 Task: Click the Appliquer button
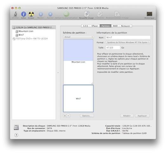point(142,116)
